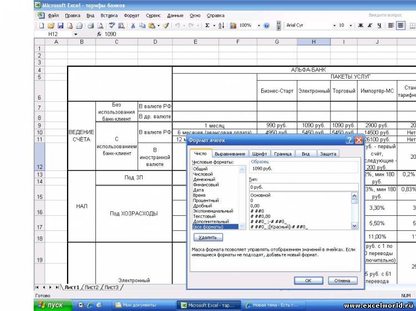
Task: Toggle Center alignment in the toolbar
Action: coord(400,25)
